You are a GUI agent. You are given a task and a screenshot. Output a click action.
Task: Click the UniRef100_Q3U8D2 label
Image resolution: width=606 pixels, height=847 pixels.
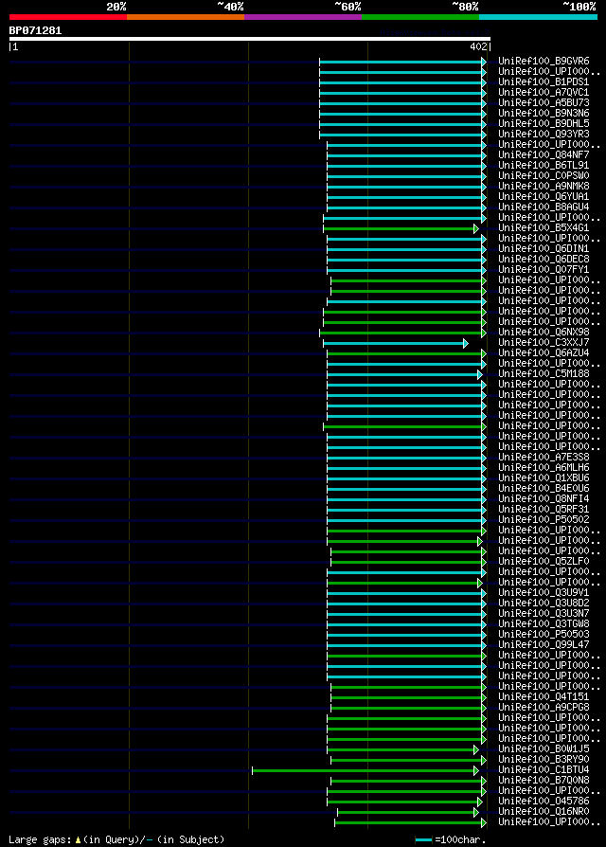[544, 604]
